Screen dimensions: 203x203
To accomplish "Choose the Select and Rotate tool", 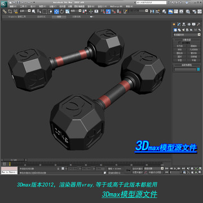I will [62, 11].
